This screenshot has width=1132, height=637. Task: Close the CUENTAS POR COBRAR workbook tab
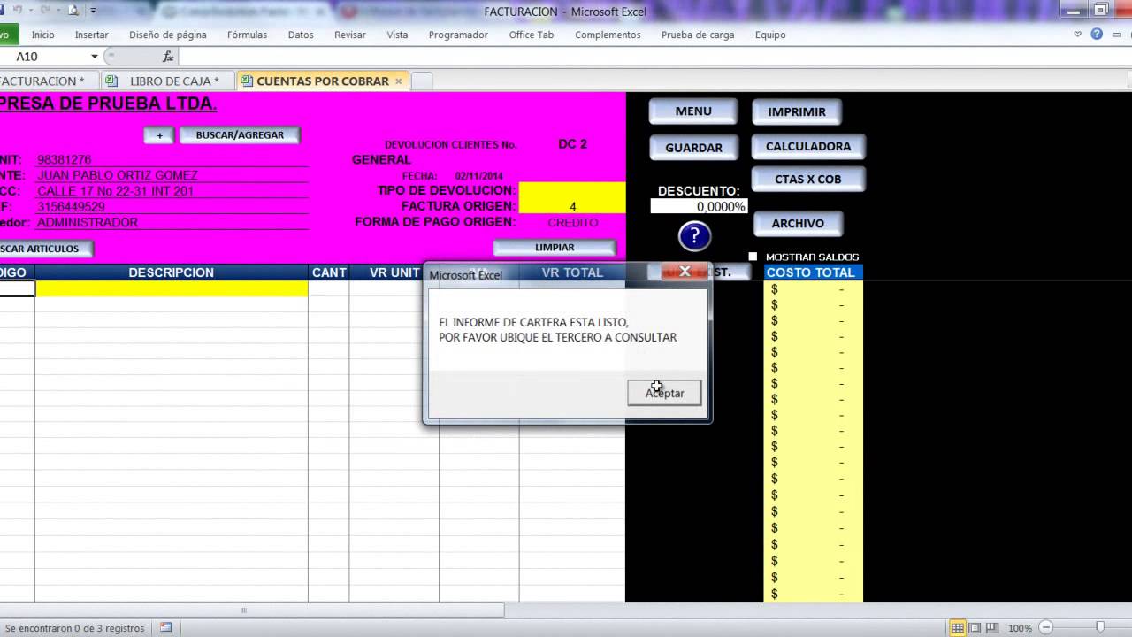point(399,81)
